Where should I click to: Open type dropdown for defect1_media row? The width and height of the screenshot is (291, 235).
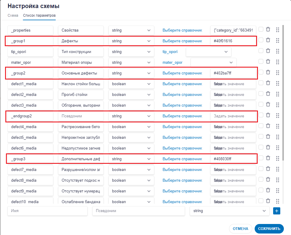pos(131,84)
